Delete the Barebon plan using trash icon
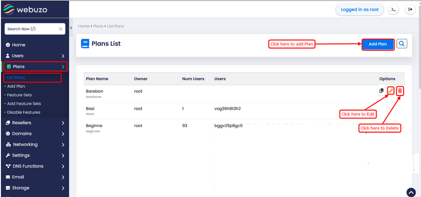 (x=400, y=91)
